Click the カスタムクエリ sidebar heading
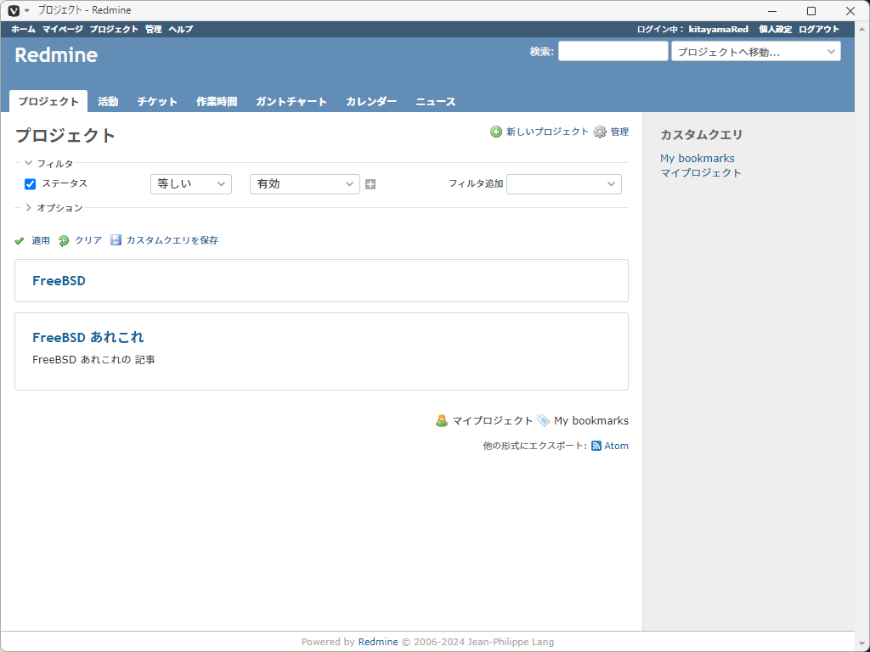 (701, 135)
